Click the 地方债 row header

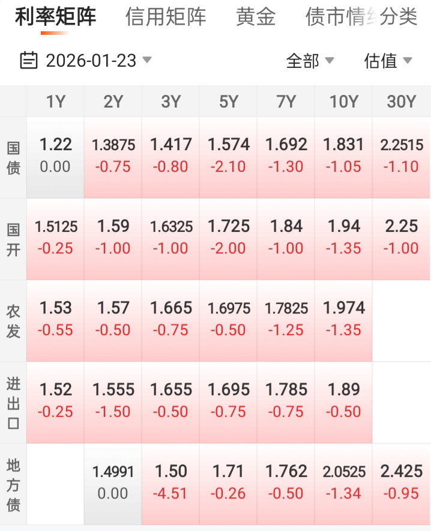point(13,485)
